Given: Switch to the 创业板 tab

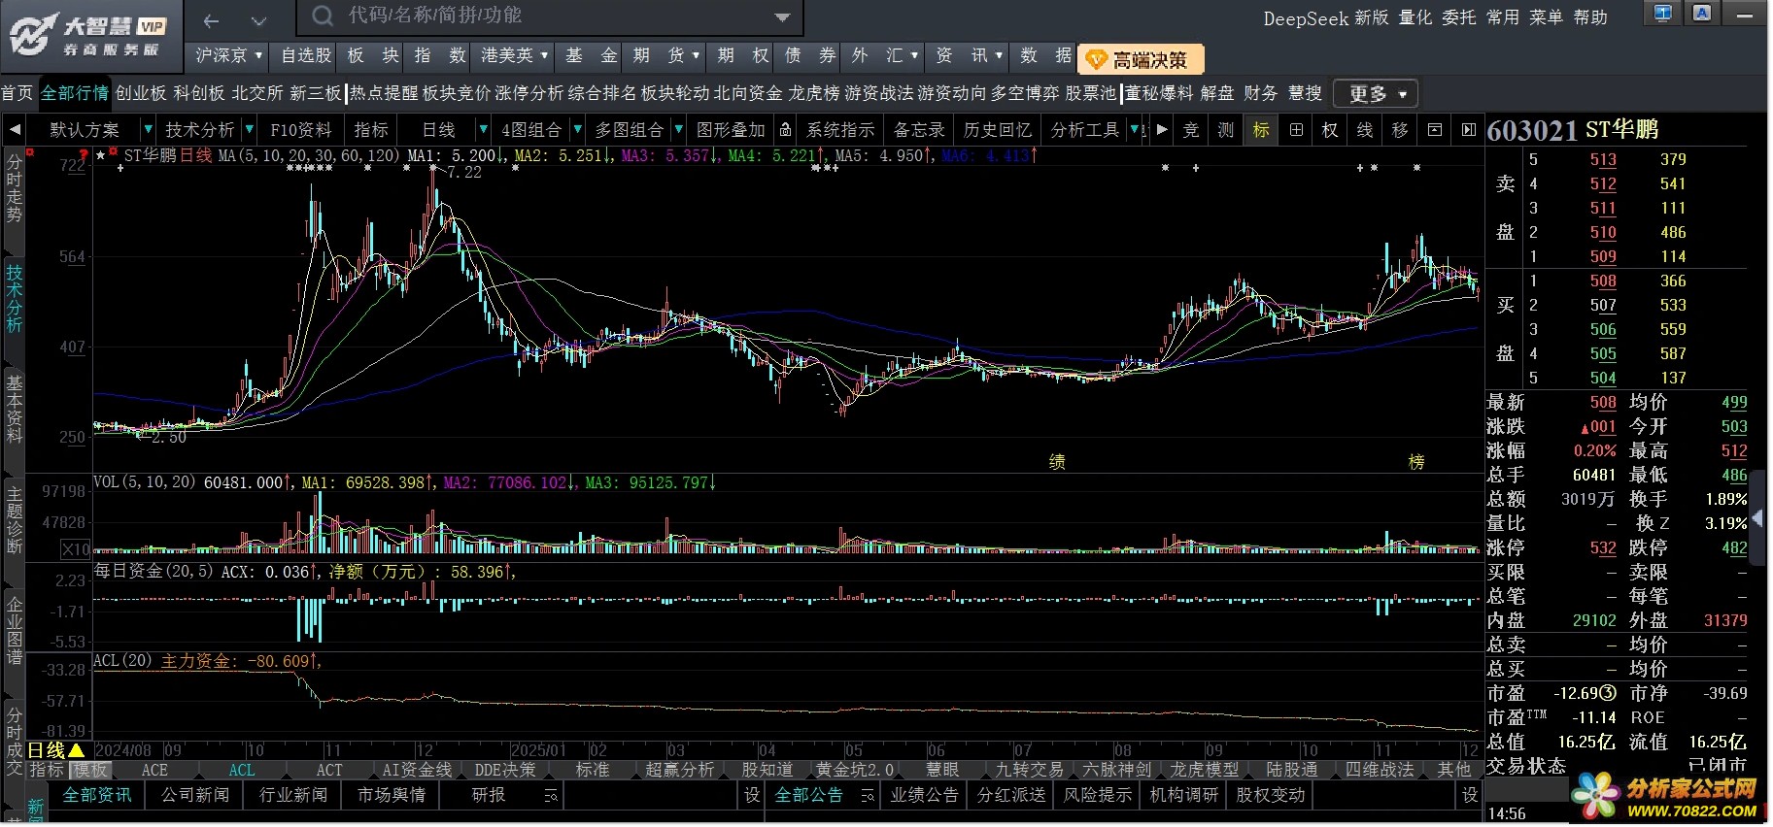Looking at the screenshot, I should pos(141,93).
